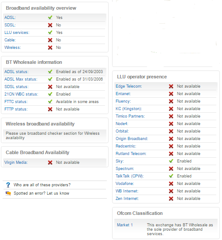Click the green tick beside 21CN WBC status
This screenshot has width=222, height=240.
point(50,94)
